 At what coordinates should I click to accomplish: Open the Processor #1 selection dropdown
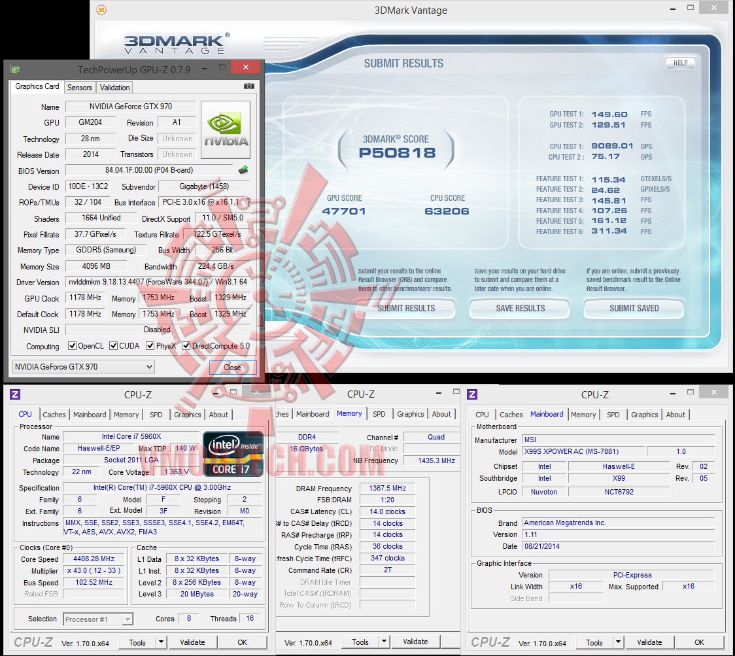[x=98, y=619]
